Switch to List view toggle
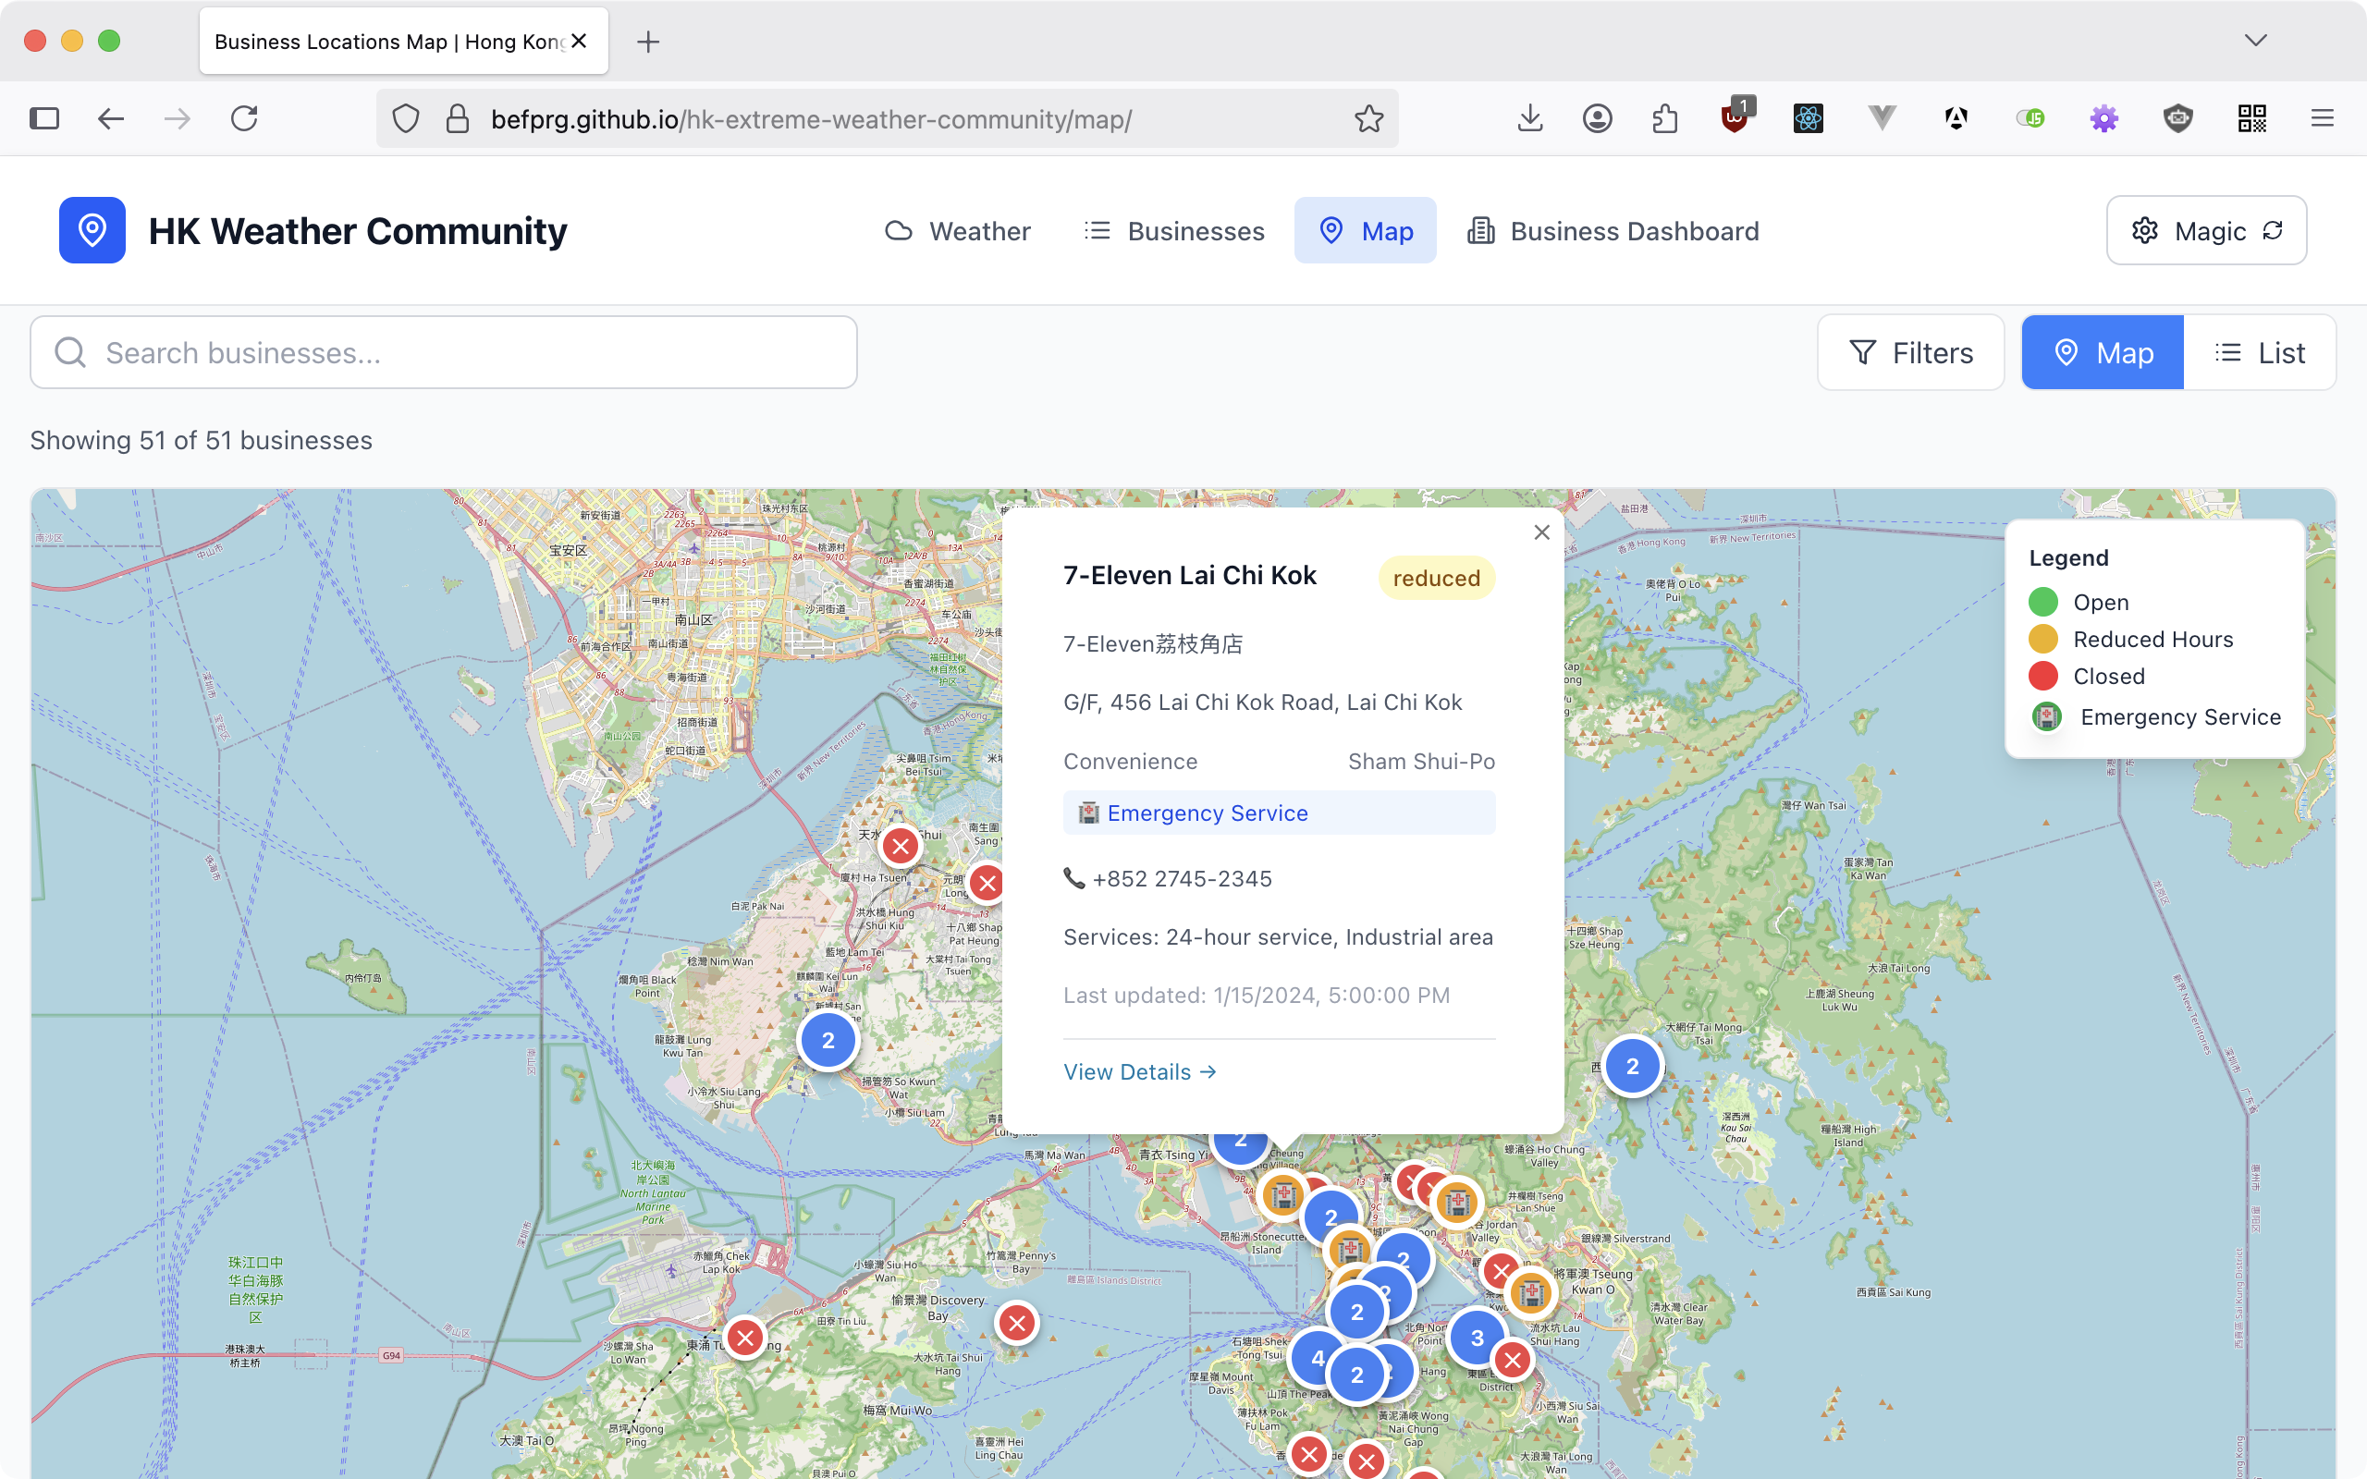Screen dimensions: 2367x1479 [2260, 353]
